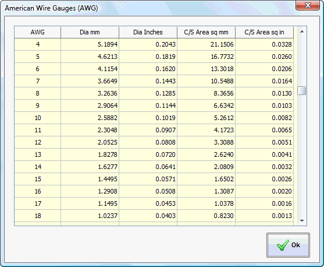The height and width of the screenshot is (267, 324).
Task: Click the scrollbar down arrow
Action: coord(302,221)
